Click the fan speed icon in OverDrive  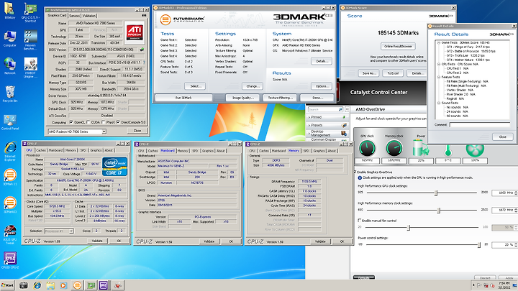click(x=475, y=149)
